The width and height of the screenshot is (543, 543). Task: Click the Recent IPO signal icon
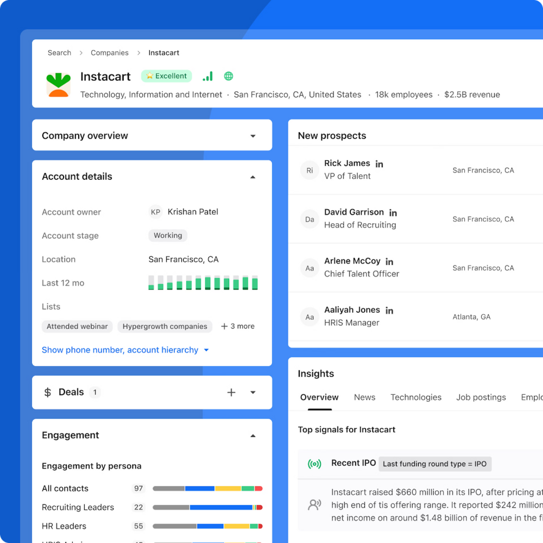click(x=314, y=464)
